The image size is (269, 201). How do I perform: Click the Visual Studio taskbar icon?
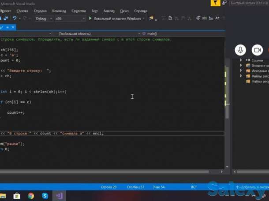[x=58, y=195]
